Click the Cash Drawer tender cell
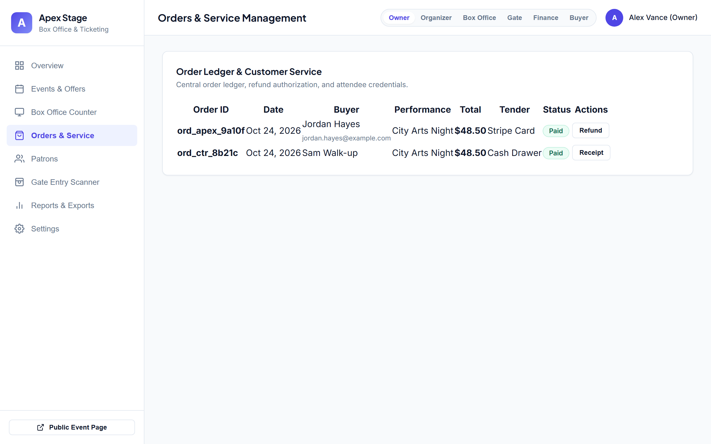Image resolution: width=711 pixels, height=444 pixels. pyautogui.click(x=514, y=153)
